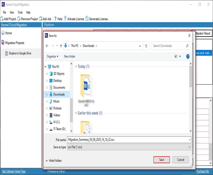Screen dimensions: 213x175
Task: Click the Home icon in sidebar
Action: tap(3, 33)
